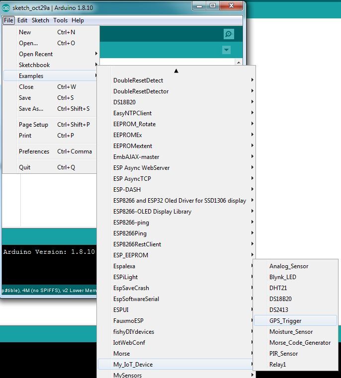This screenshot has width=341, height=378.
Task: Open EspSoftwareSerial examples
Action: 175,299
